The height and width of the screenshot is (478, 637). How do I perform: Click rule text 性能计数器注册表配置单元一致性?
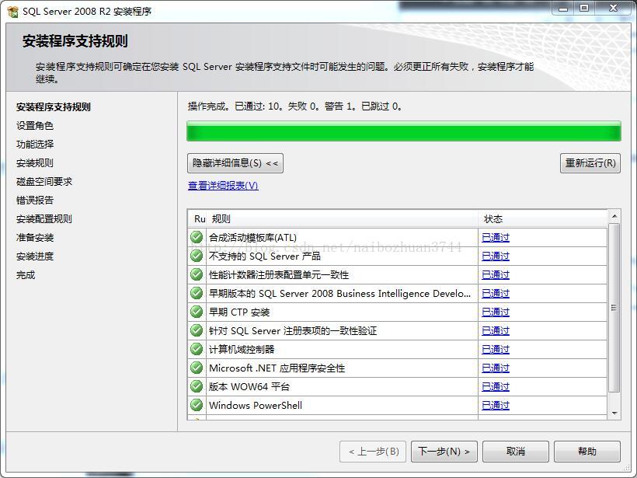pyautogui.click(x=279, y=275)
